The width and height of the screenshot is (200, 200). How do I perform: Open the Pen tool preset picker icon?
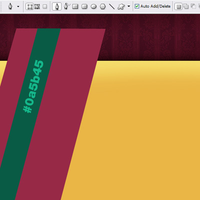pos(10,6)
